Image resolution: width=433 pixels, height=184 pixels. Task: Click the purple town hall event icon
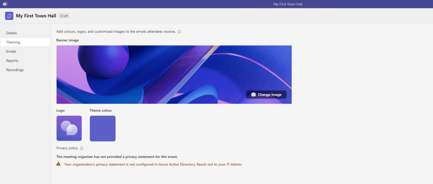9,16
